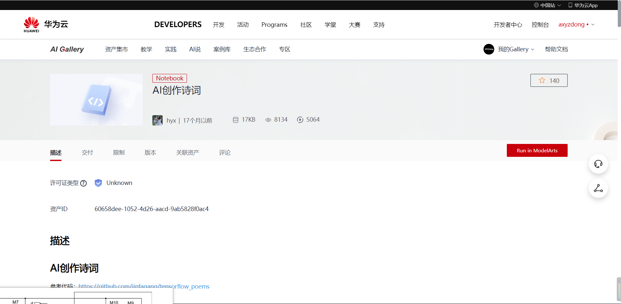This screenshot has width=621, height=304.
Task: Click the blue shield license icon
Action: [98, 183]
